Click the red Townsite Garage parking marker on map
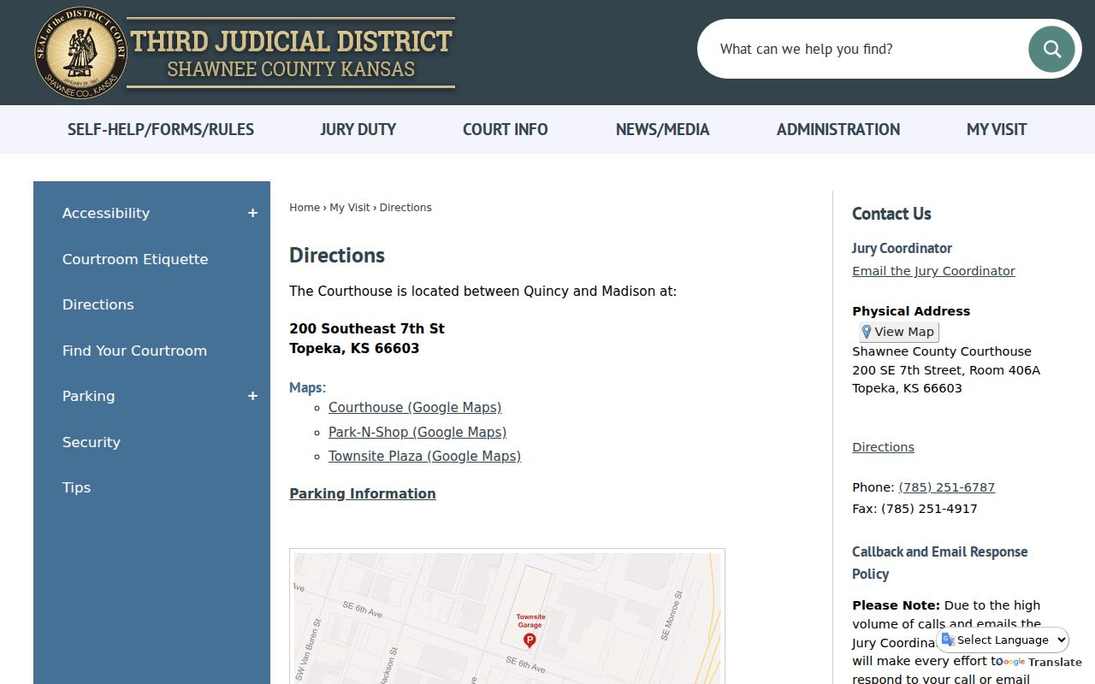The width and height of the screenshot is (1095, 684). pos(530,640)
